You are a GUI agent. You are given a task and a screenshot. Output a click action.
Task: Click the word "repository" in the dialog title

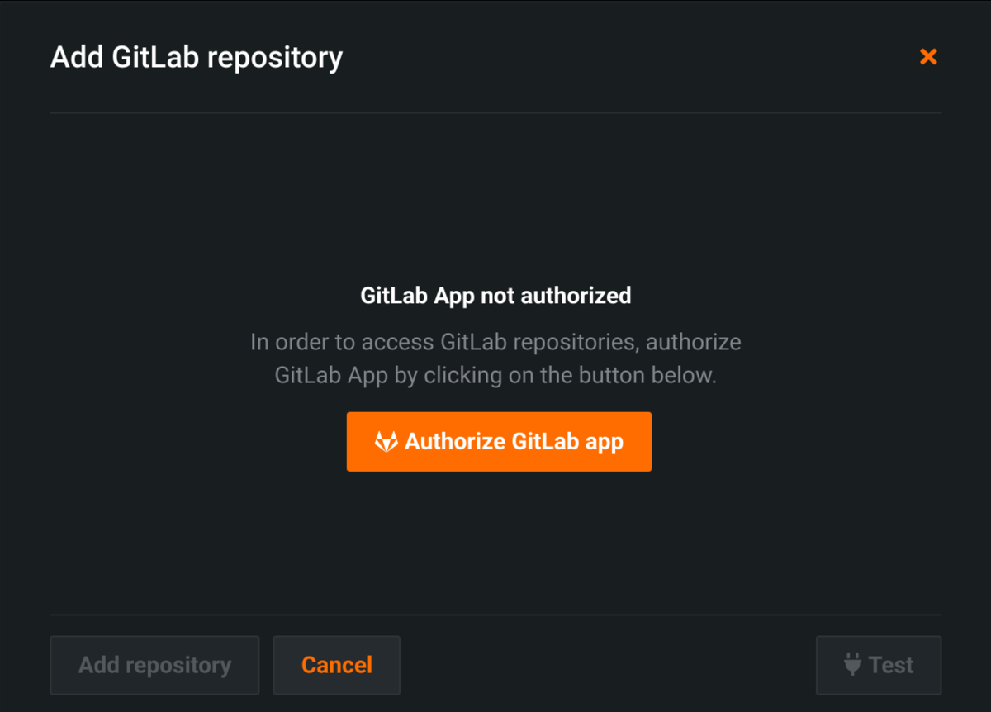274,58
